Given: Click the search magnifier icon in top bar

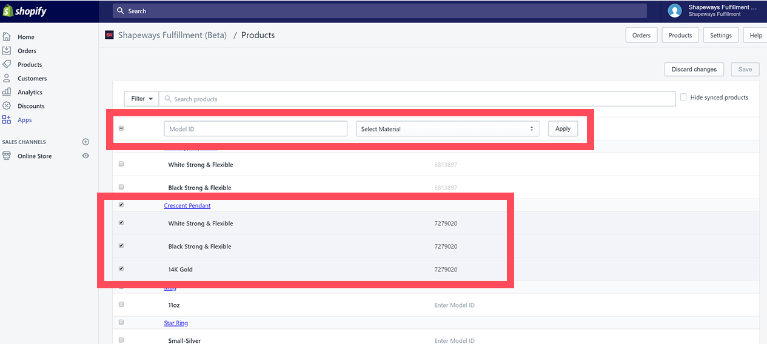Looking at the screenshot, I should click(121, 11).
